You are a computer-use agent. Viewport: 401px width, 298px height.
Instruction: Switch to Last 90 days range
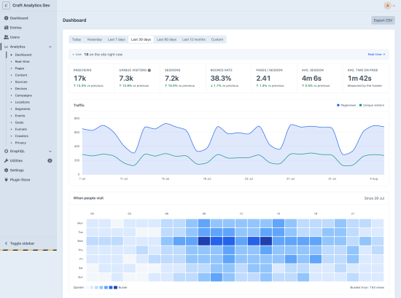click(x=166, y=39)
